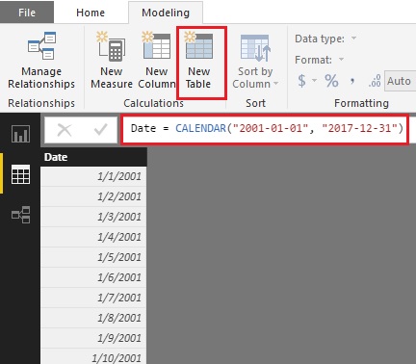Select the 1/6/2001 cell
The width and height of the screenshot is (416, 364).
pos(93,277)
